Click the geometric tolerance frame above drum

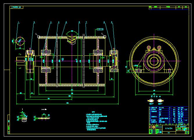tap(100, 29)
